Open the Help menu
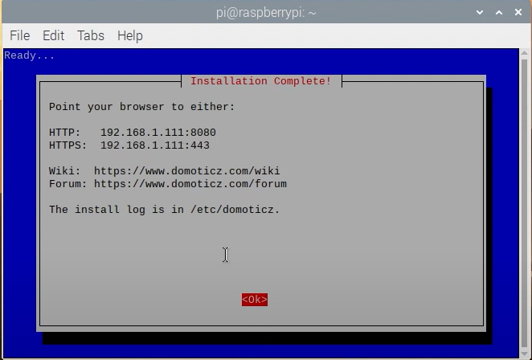The width and height of the screenshot is (532, 360). point(130,35)
